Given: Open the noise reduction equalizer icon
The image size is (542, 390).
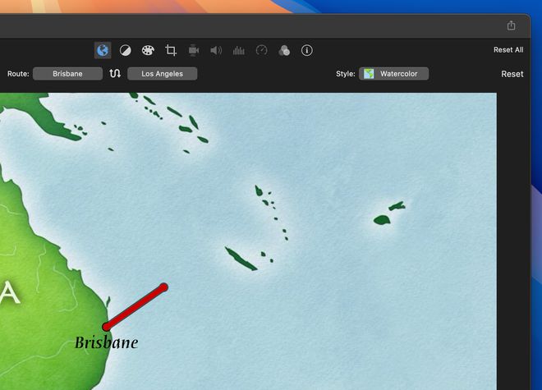Looking at the screenshot, I should click(239, 50).
